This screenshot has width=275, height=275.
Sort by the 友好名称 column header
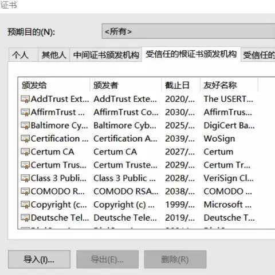(x=229, y=85)
